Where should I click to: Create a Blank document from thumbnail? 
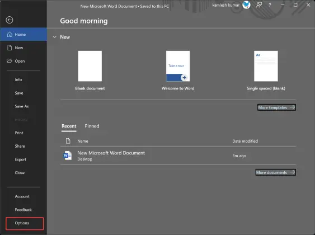point(90,66)
